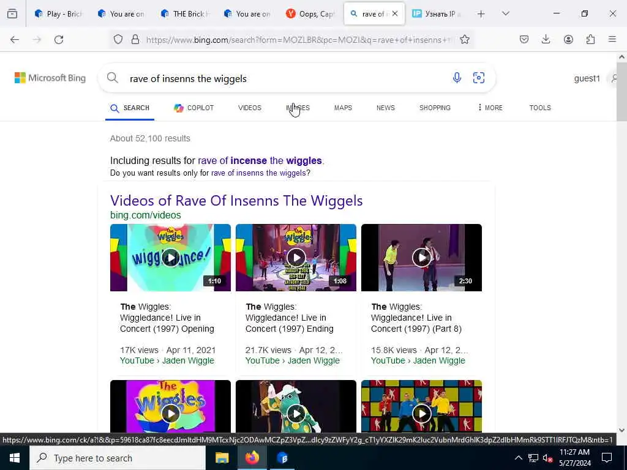Open network status tray icon
The height and width of the screenshot is (470, 627).
[533, 458]
